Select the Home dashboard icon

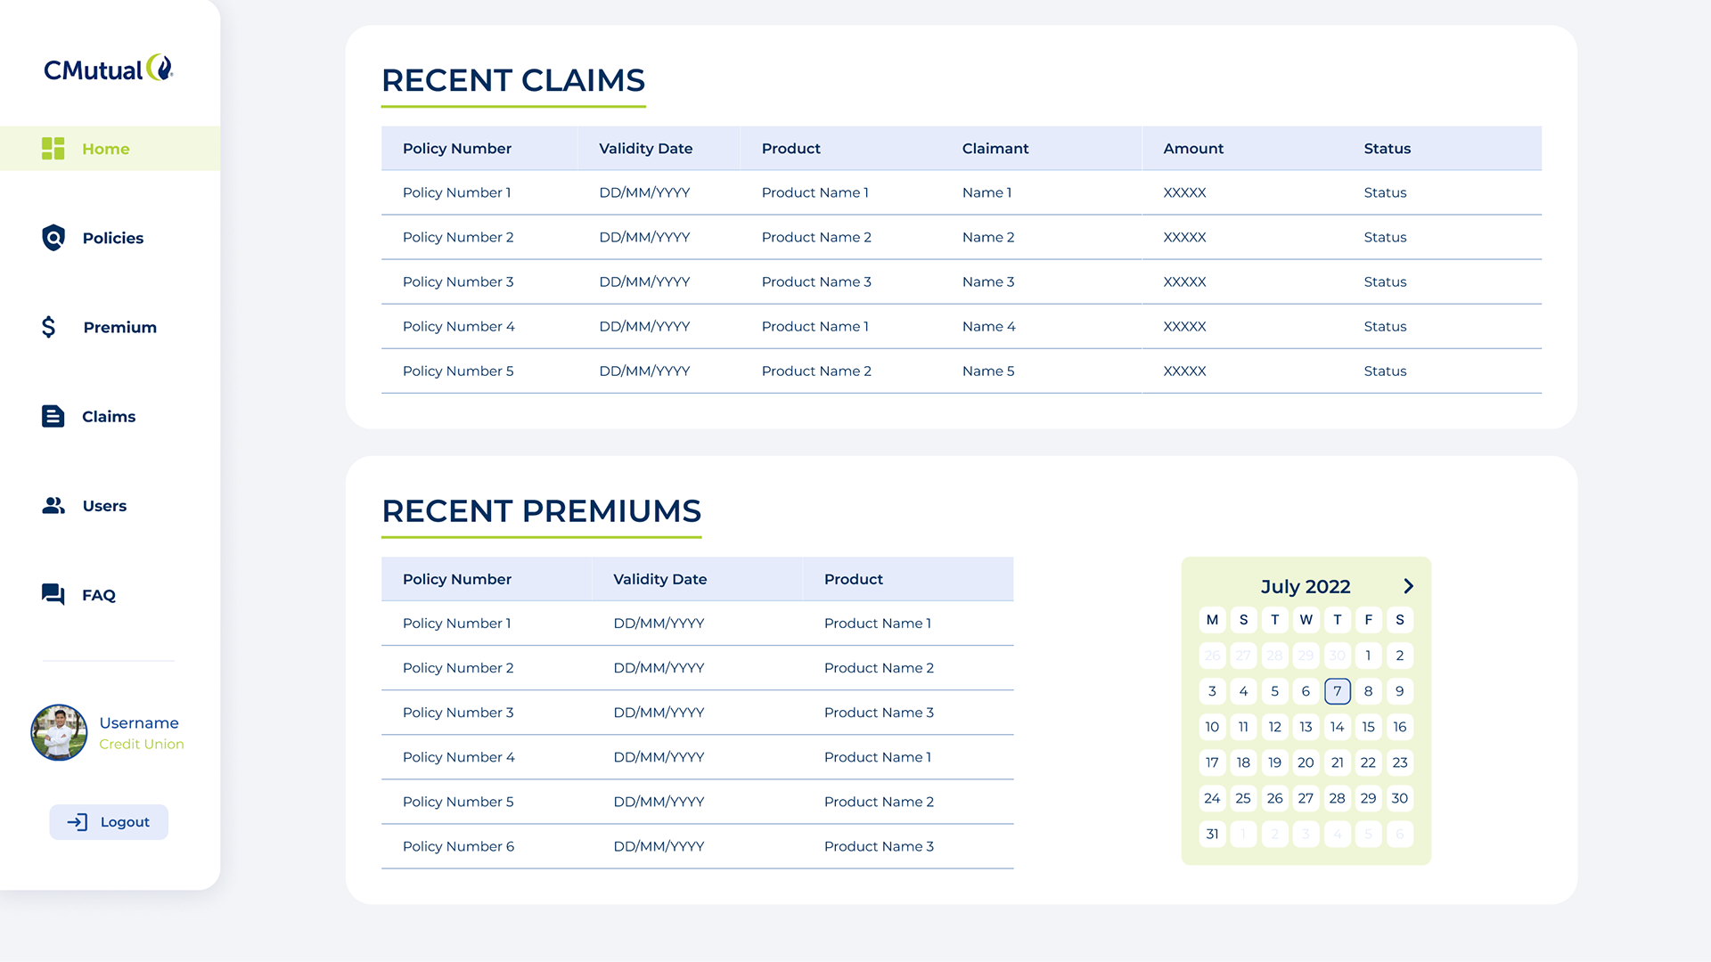click(x=53, y=148)
